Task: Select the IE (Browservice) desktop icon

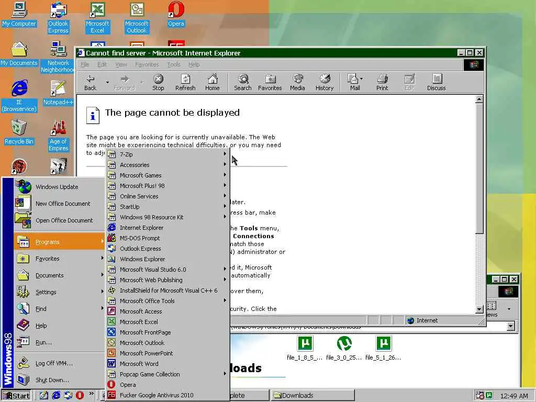Action: pos(19,96)
